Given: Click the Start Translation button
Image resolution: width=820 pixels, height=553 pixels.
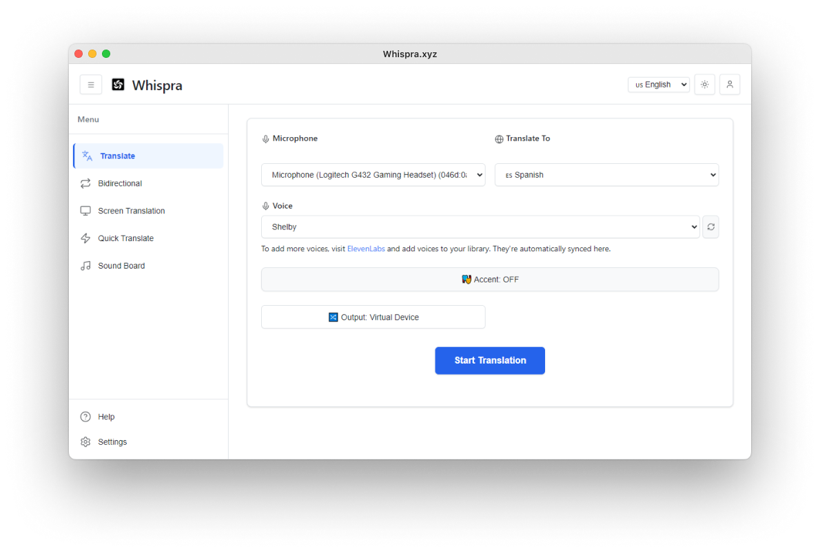Looking at the screenshot, I should (490, 360).
